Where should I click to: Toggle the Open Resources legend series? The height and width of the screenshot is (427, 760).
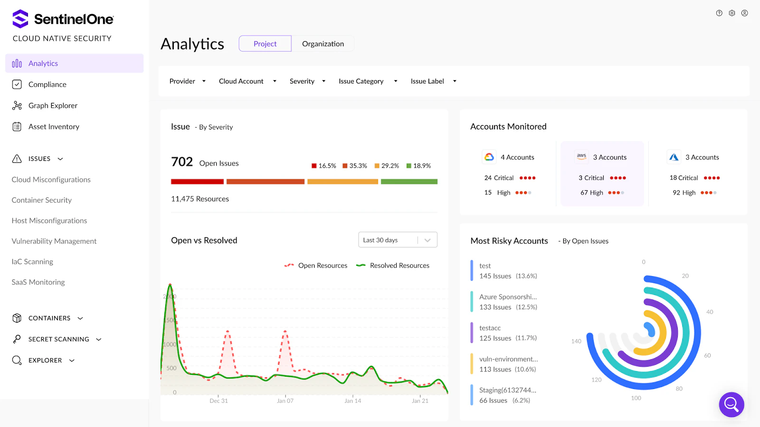[x=316, y=266]
